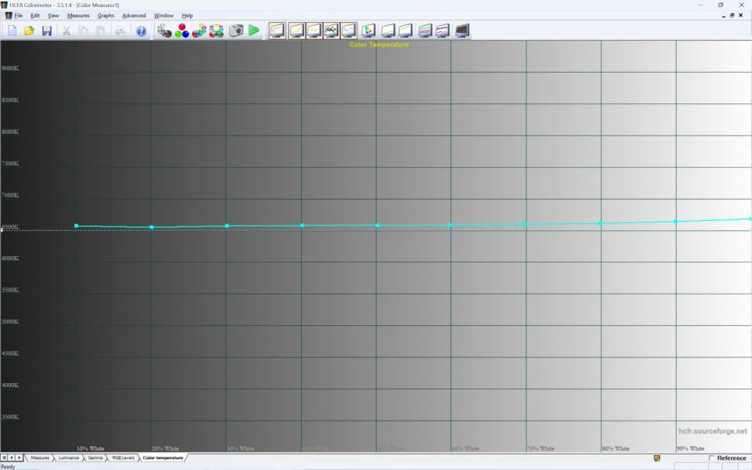This screenshot has width=752, height=470.
Task: Click the monitor icon showing a yellow curve
Action: (406, 31)
